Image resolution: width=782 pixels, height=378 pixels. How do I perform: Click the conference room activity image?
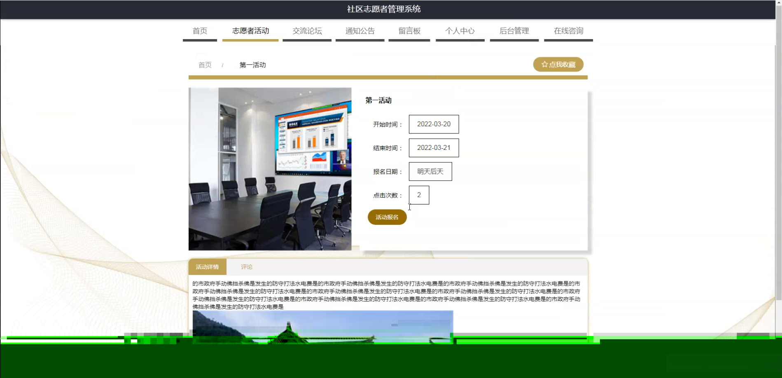[270, 169]
